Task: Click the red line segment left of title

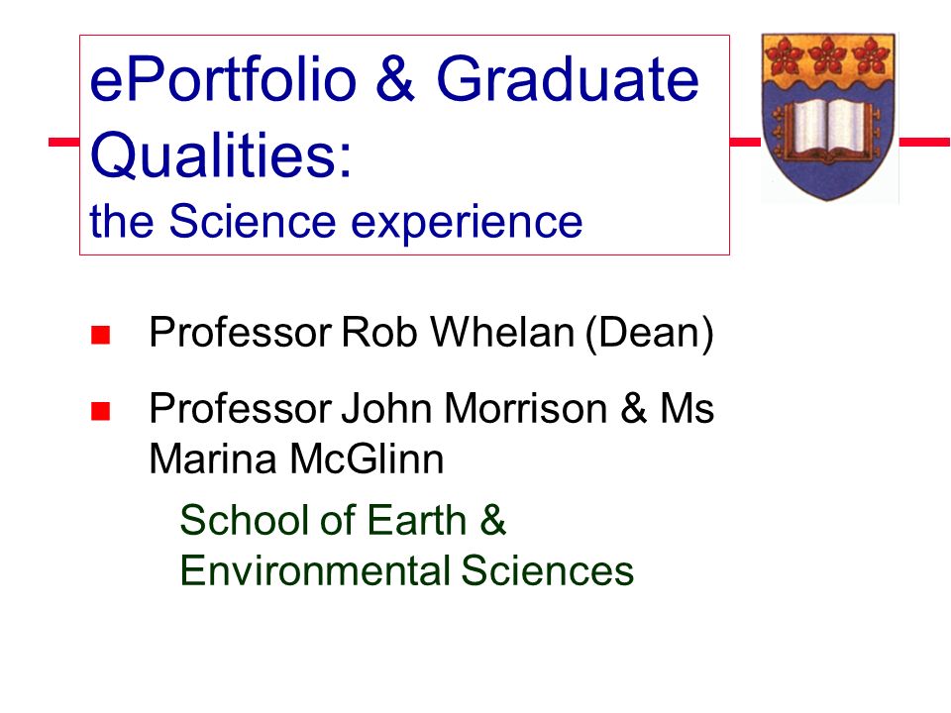Action: (x=63, y=142)
